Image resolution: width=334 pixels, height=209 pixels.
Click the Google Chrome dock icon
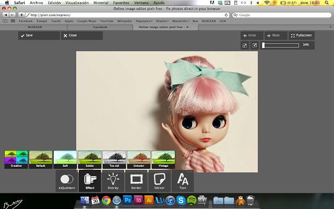106,200
